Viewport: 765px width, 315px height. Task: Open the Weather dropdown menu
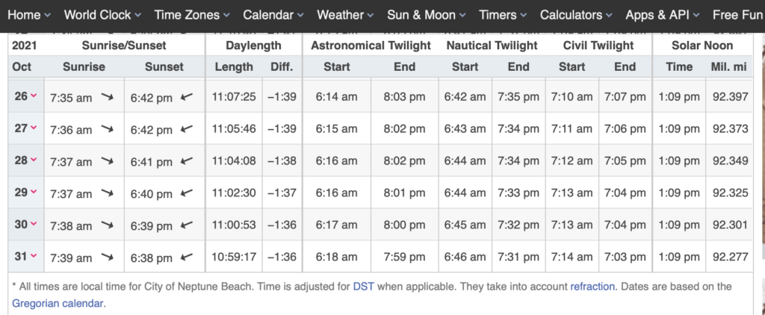345,15
